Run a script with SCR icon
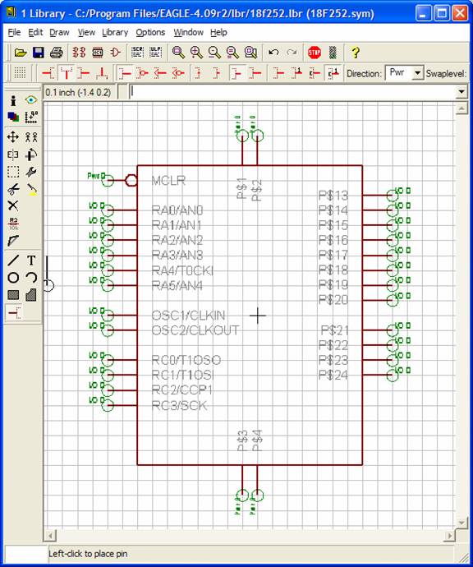This screenshot has height=567, width=473. (x=137, y=53)
